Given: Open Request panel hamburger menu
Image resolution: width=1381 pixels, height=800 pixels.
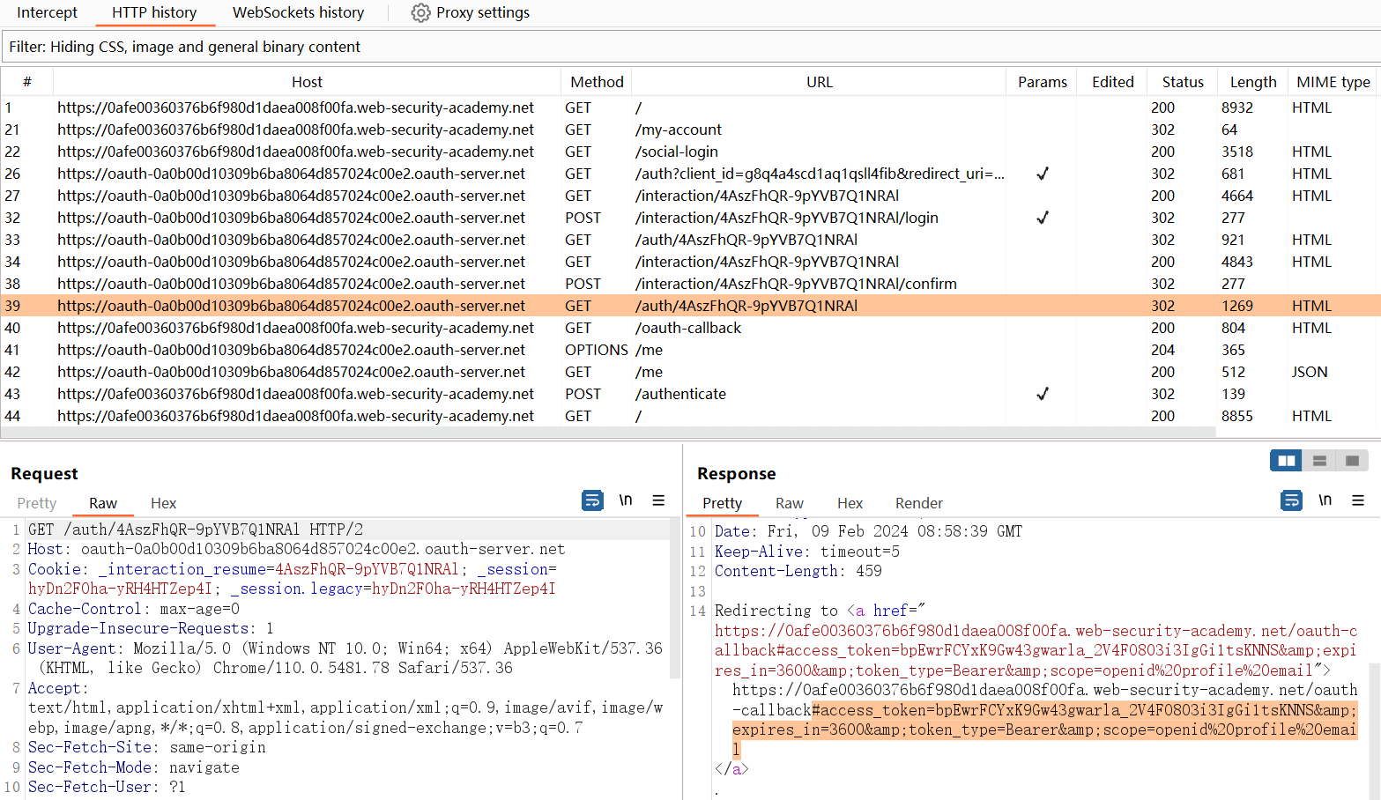Looking at the screenshot, I should click(x=658, y=500).
